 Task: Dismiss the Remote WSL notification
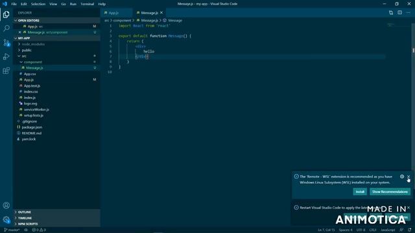coord(409,177)
